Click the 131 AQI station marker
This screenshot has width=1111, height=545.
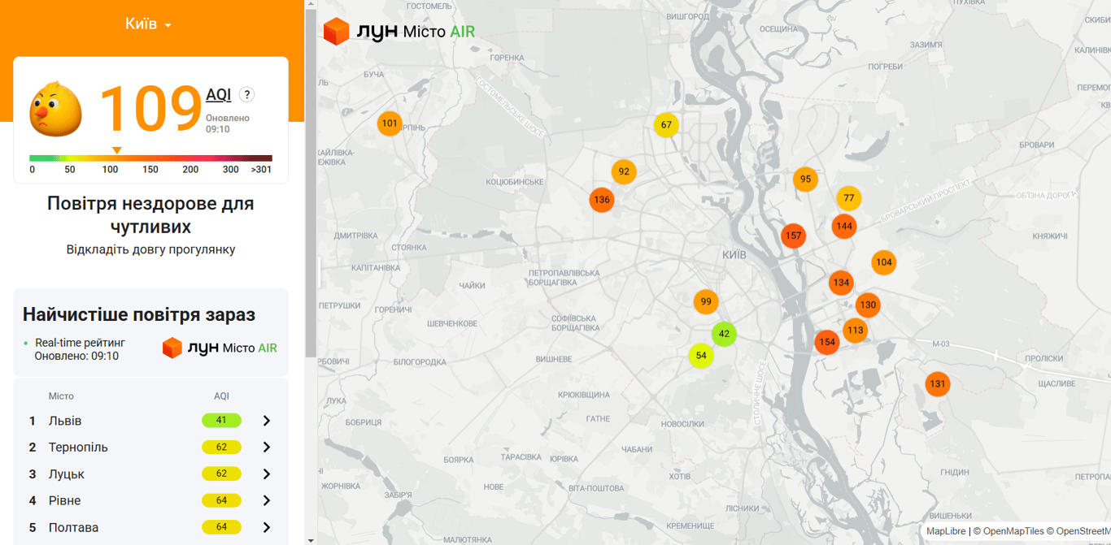click(x=937, y=384)
